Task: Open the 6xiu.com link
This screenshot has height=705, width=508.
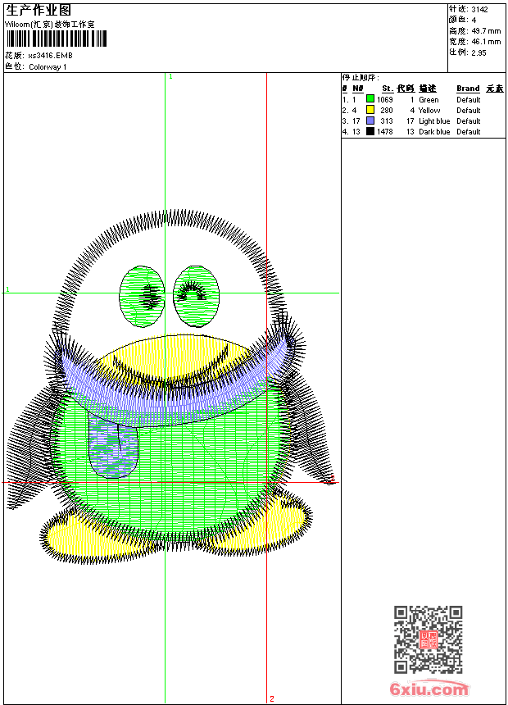Action: tap(429, 689)
